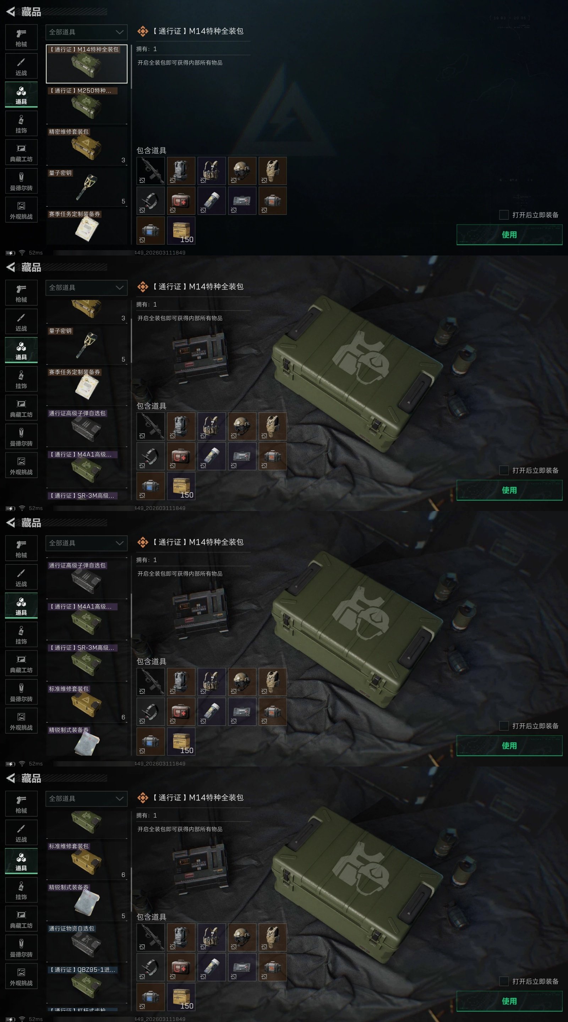Open the 曼德尔砖 section
Image resolution: width=568 pixels, height=1022 pixels.
[21, 181]
